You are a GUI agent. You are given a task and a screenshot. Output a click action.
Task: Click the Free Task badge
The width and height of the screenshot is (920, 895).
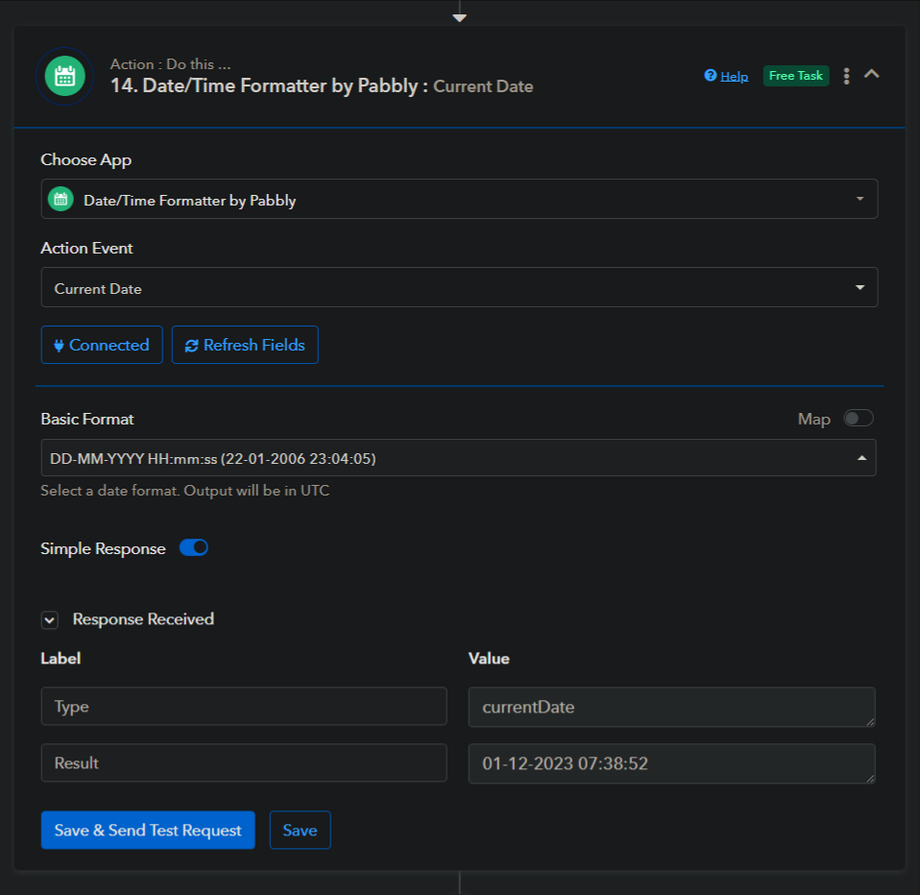coord(795,76)
